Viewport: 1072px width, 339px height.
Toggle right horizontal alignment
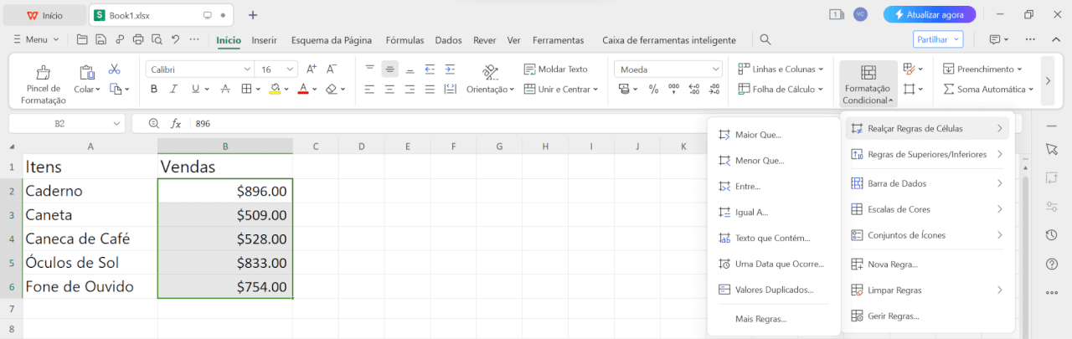click(x=410, y=89)
